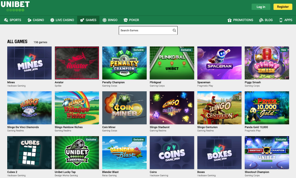Open the Plinkgoal game thumbnail
Image resolution: width=296 pixels, height=178 pixels.
[x=172, y=63]
